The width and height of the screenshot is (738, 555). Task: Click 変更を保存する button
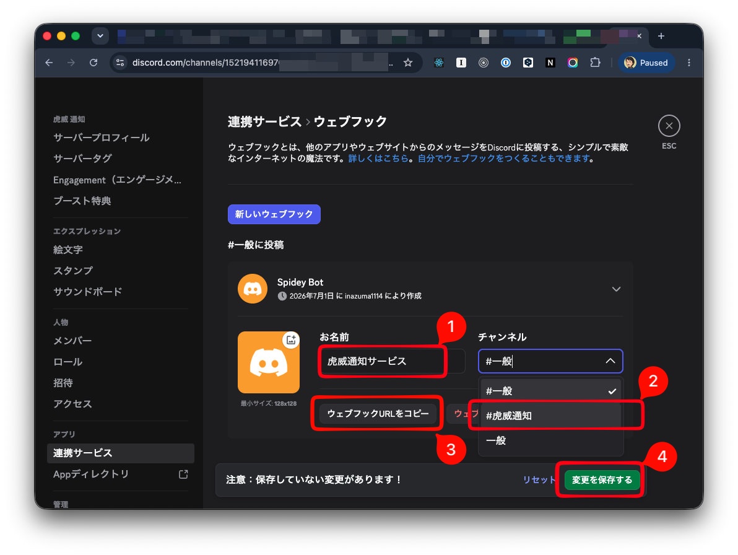point(602,479)
